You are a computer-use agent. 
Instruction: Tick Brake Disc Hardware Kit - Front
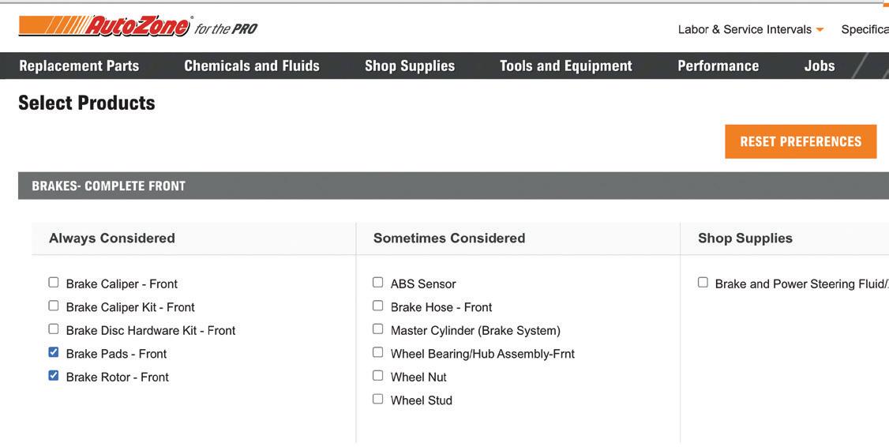[x=54, y=329]
